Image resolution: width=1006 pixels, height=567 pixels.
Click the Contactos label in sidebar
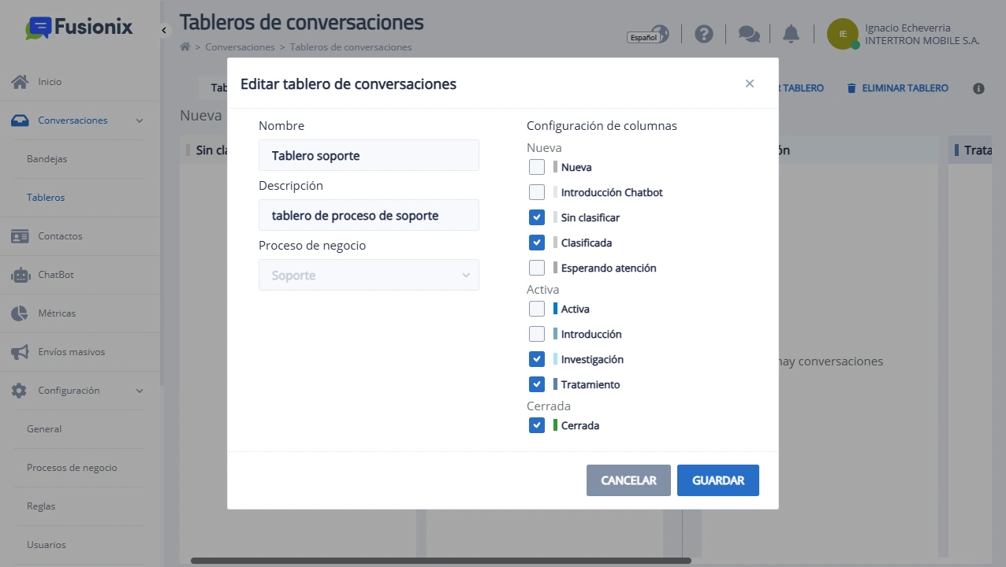point(60,236)
